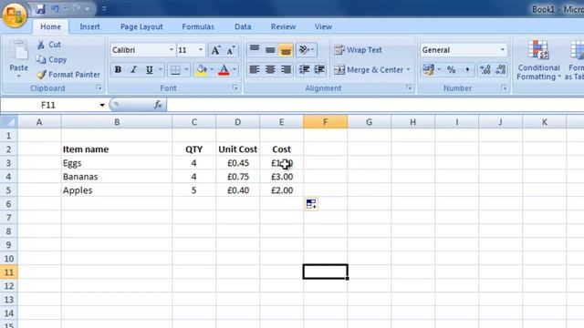Open the Formulas tab

[198, 26]
